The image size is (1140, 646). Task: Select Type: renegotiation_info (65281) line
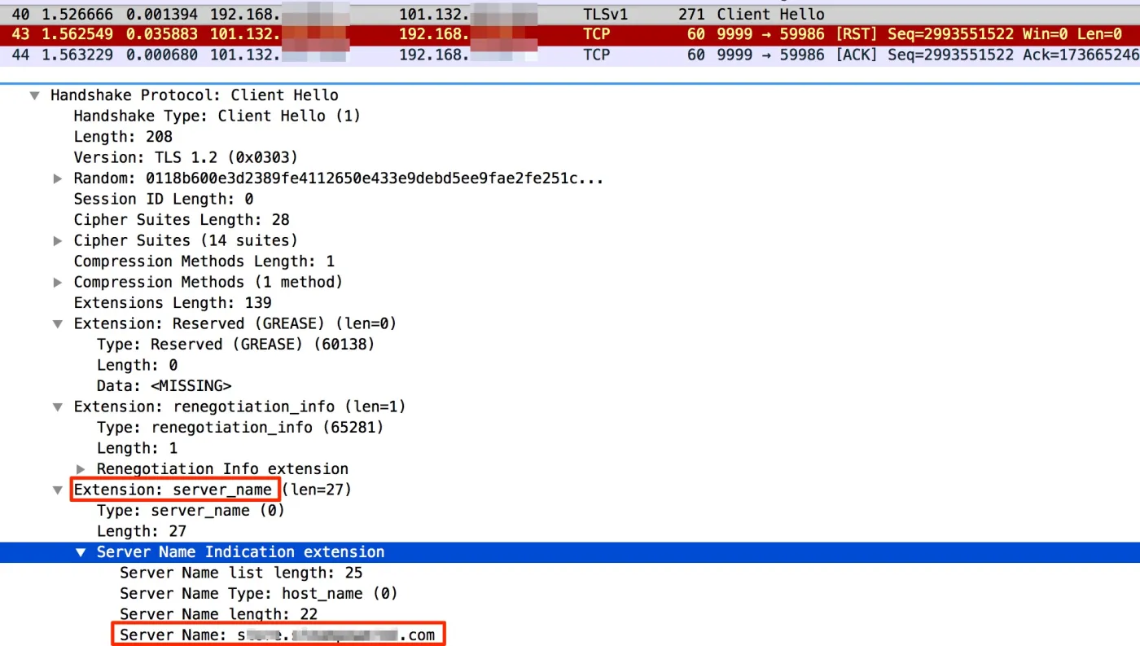coord(239,427)
